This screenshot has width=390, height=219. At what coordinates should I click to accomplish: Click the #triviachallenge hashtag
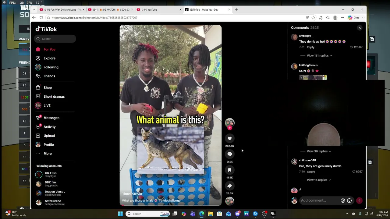click(169, 201)
